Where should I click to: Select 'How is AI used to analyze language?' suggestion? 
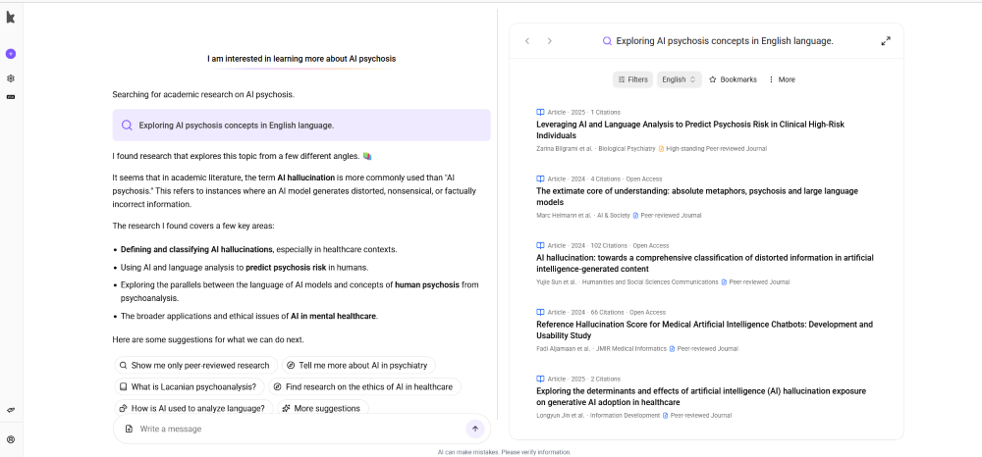[193, 408]
